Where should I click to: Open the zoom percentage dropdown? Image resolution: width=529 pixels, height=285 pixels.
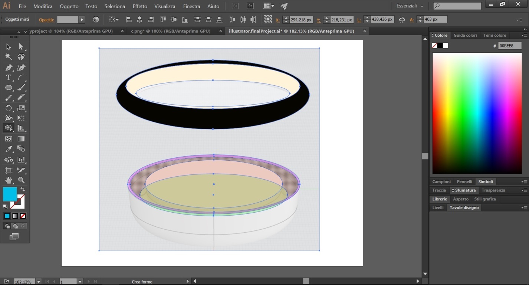[39, 282]
